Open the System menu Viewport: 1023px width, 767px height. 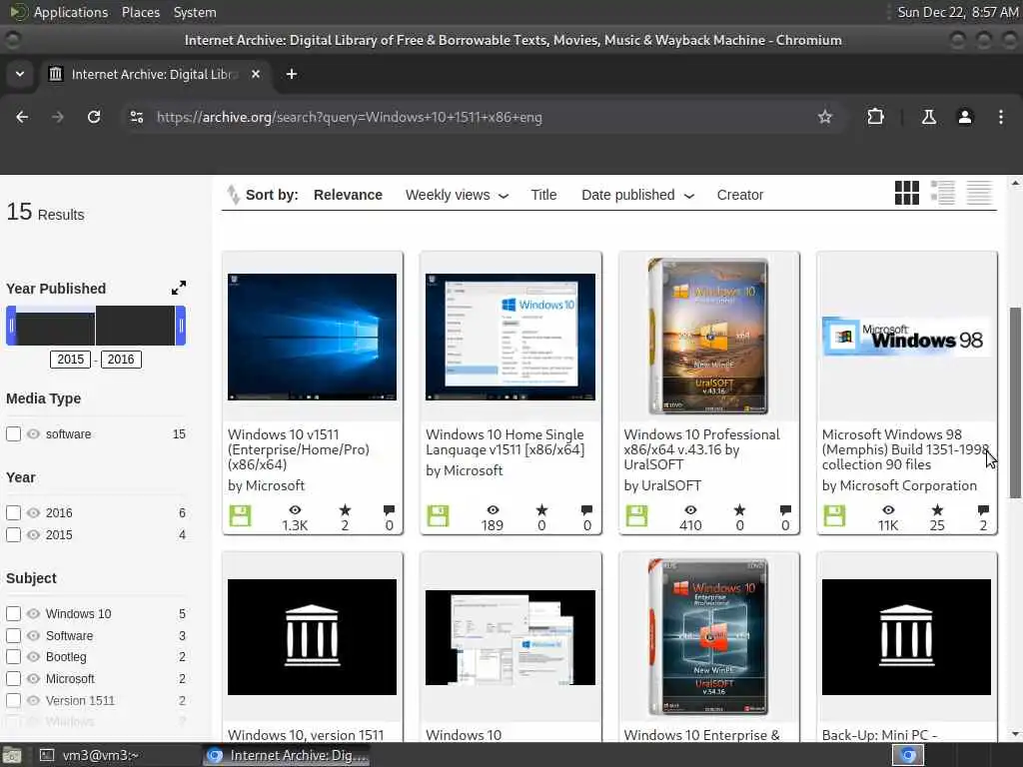click(195, 12)
